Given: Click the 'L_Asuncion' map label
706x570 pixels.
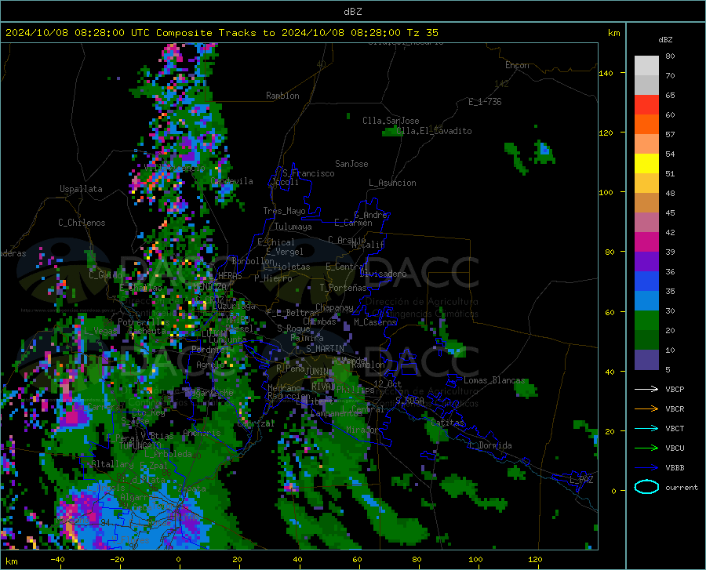Looking at the screenshot, I should pos(392,183).
